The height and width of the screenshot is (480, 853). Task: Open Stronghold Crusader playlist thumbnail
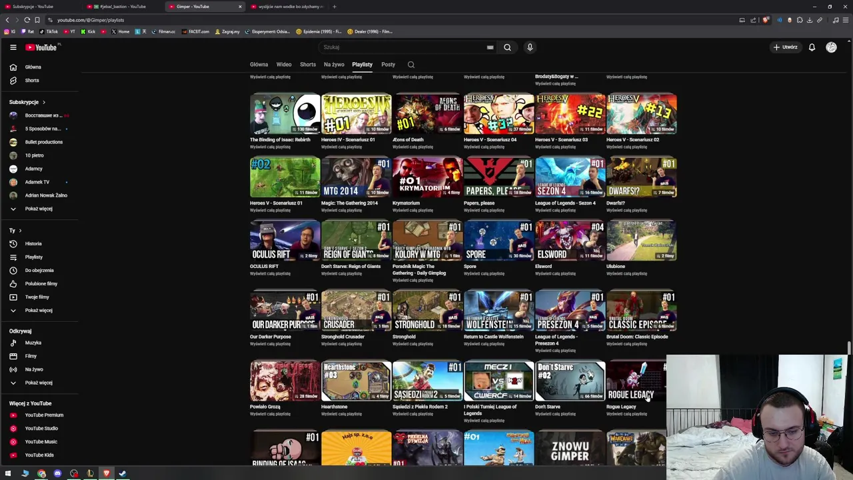pos(356,311)
